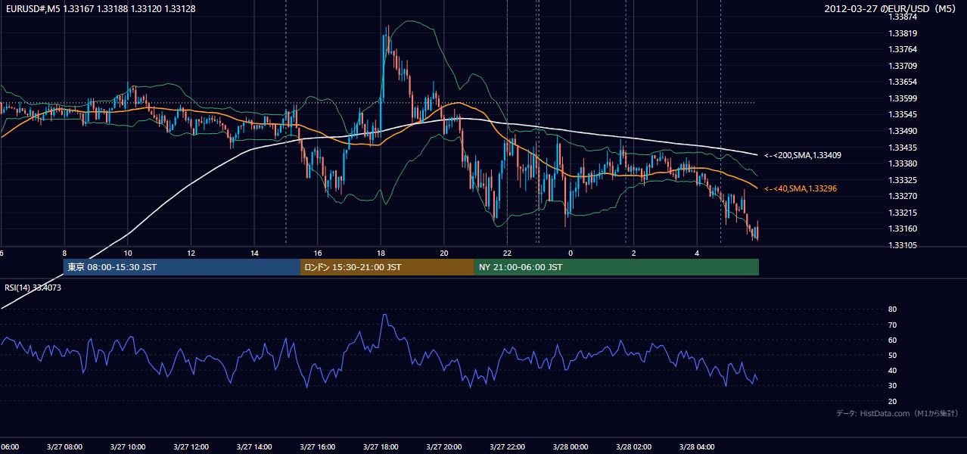This screenshot has height=454, width=967.
Task: Click RSI level 50 on the scale
Action: tap(892, 355)
